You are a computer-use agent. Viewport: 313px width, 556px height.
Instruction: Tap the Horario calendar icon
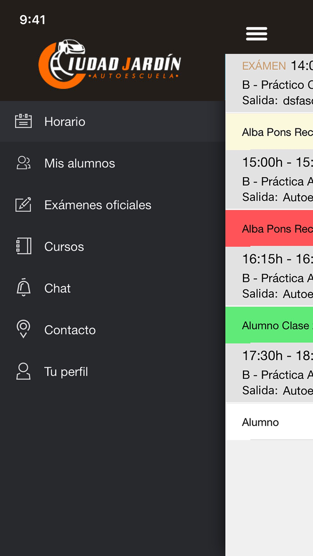tap(23, 121)
